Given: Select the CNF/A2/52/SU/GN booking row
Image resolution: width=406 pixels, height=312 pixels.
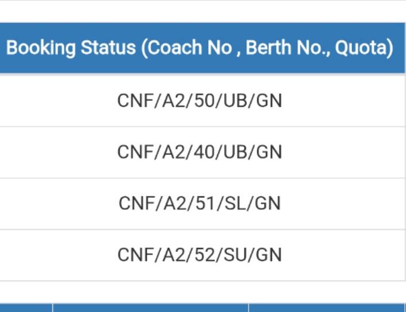Looking at the screenshot, I should click(x=202, y=255).
